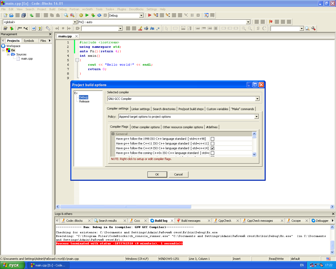336x269 pixels.
Task: Click the green Run icon
Action: tap(87, 15)
